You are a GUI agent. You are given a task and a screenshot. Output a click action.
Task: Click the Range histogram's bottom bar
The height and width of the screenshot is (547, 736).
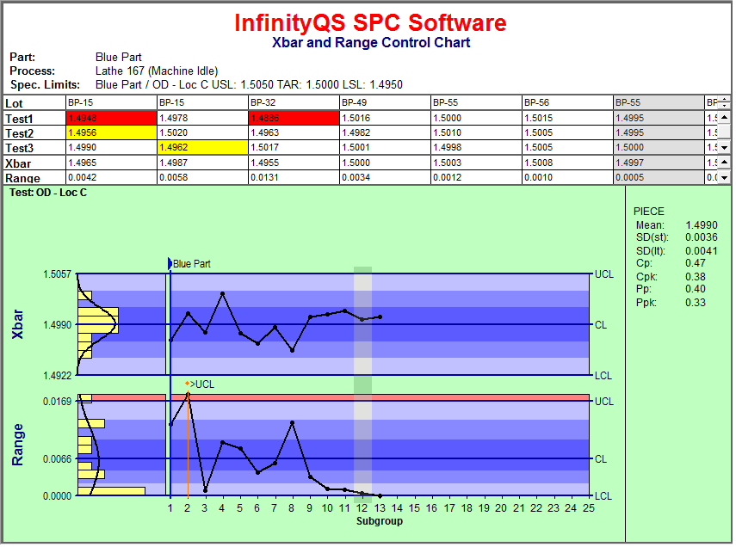pos(111,491)
